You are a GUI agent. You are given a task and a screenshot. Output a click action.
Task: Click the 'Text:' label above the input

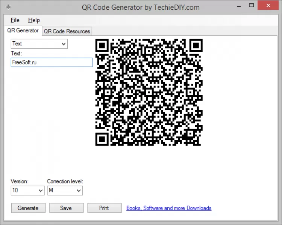[17, 54]
